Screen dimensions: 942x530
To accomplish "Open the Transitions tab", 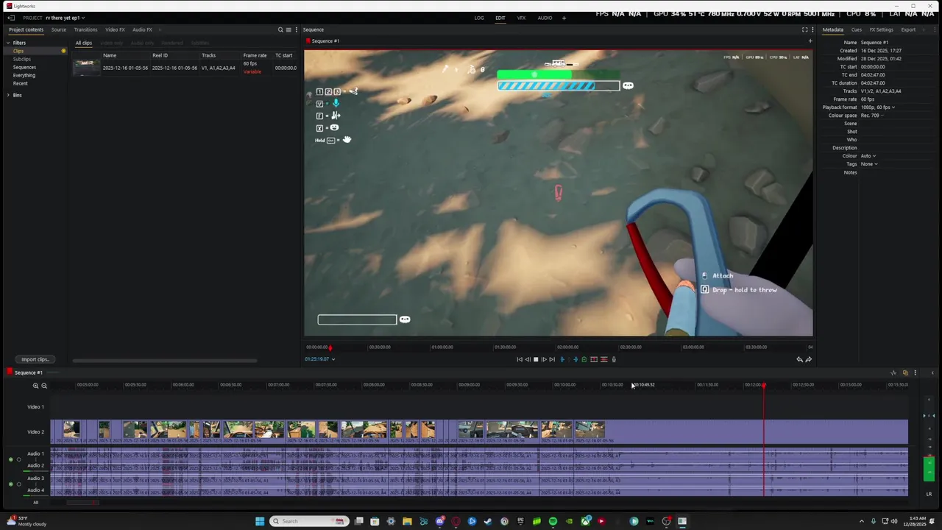I will click(85, 29).
